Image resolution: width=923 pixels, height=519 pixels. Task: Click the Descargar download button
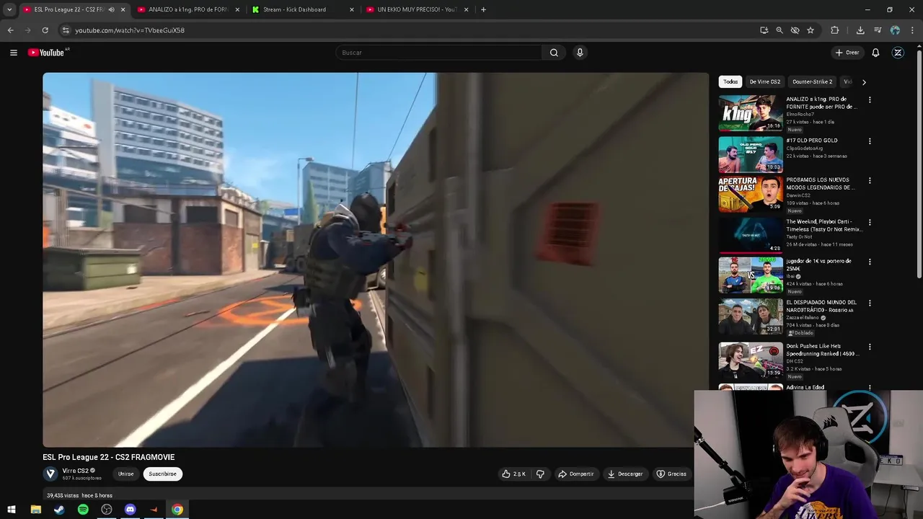click(x=625, y=474)
